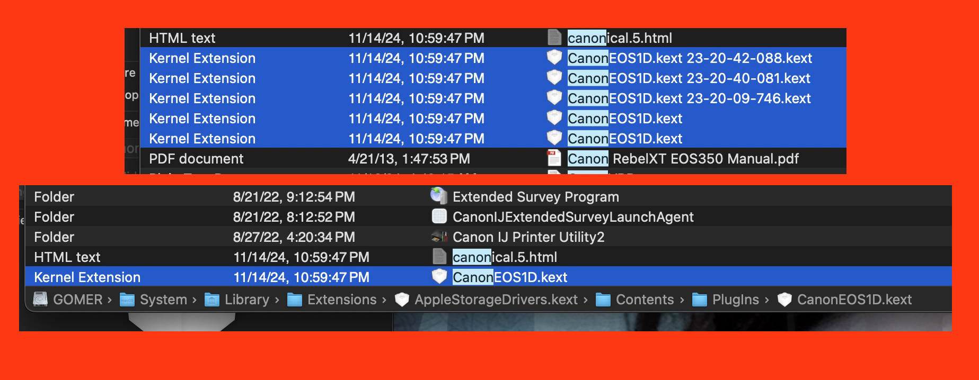Click HTML text kind cell in the upper window

pyautogui.click(x=182, y=38)
